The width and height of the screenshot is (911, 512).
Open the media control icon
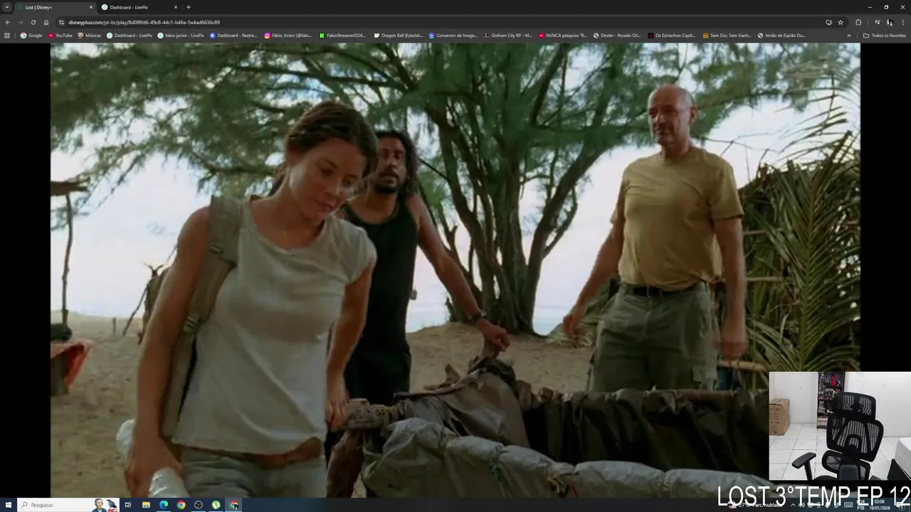tap(877, 22)
